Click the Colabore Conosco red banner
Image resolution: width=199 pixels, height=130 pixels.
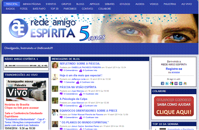tap(174, 106)
